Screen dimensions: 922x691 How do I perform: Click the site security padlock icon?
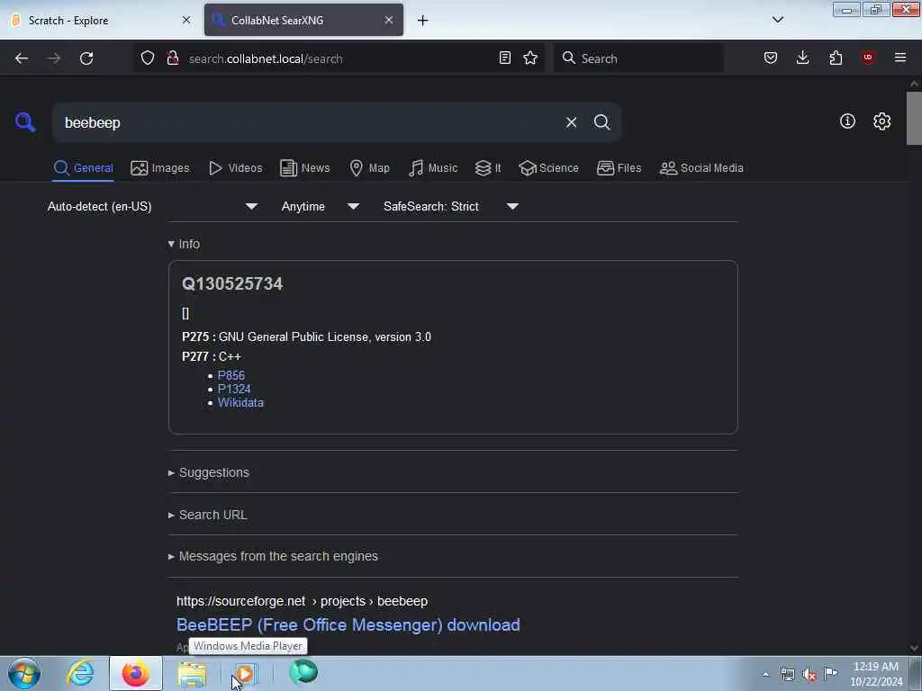tap(172, 58)
